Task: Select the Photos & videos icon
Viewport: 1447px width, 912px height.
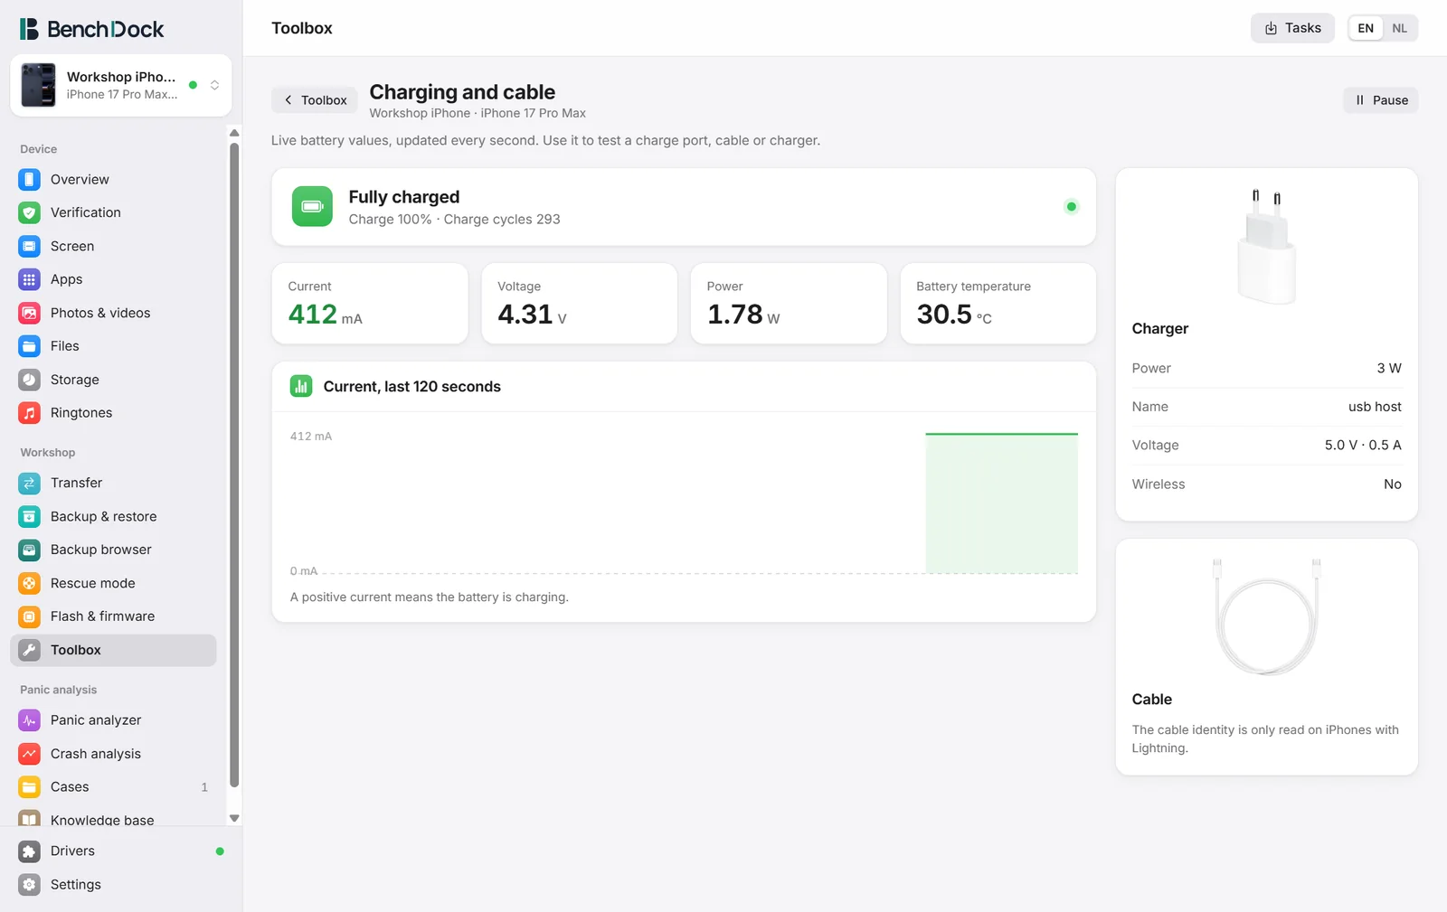Action: (30, 313)
